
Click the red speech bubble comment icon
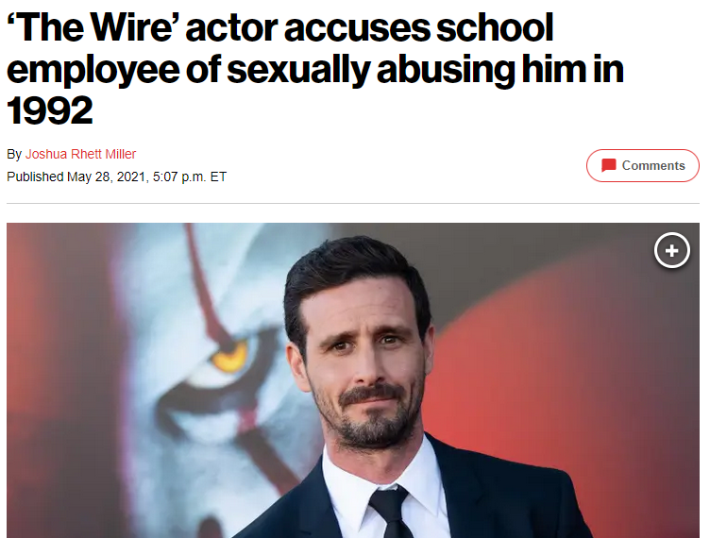pos(609,165)
